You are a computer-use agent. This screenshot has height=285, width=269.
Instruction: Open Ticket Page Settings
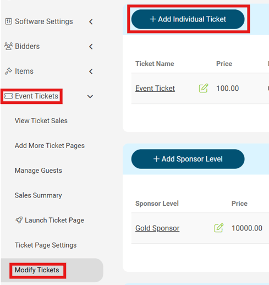46,245
